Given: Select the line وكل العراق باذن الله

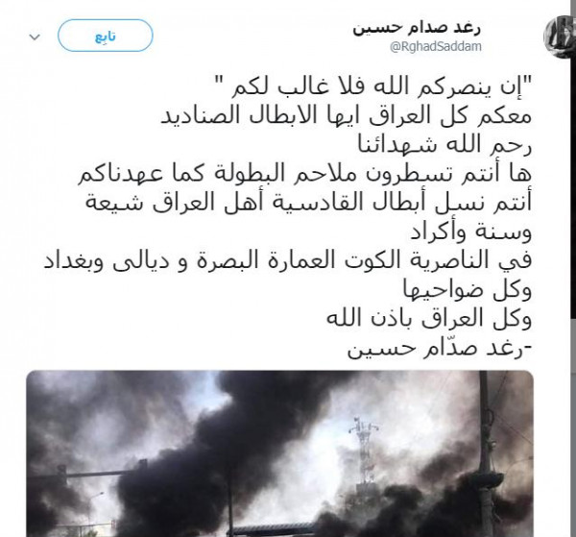Looking at the screenshot, I should [429, 318].
